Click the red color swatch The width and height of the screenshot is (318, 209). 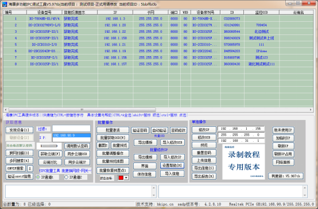pos(121,178)
